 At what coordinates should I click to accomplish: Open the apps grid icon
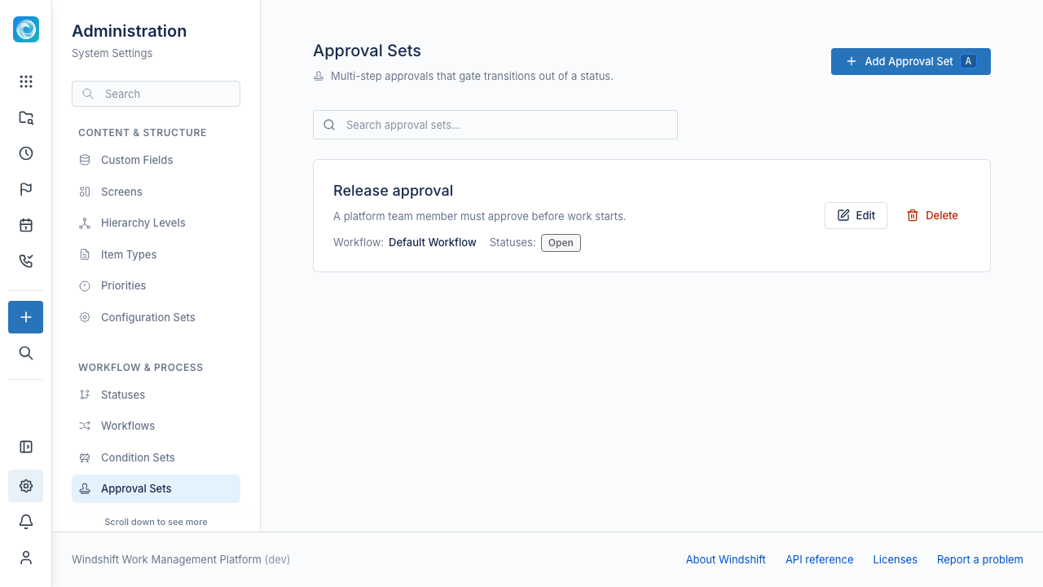click(26, 82)
